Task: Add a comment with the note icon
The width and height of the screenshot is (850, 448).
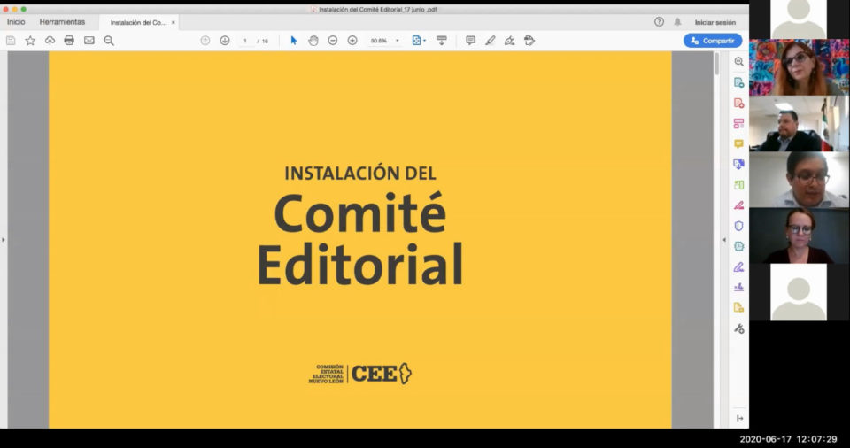Action: (470, 41)
